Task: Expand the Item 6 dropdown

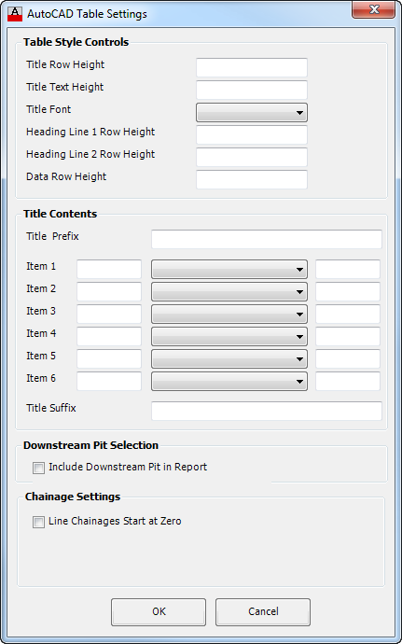Action: click(229, 381)
